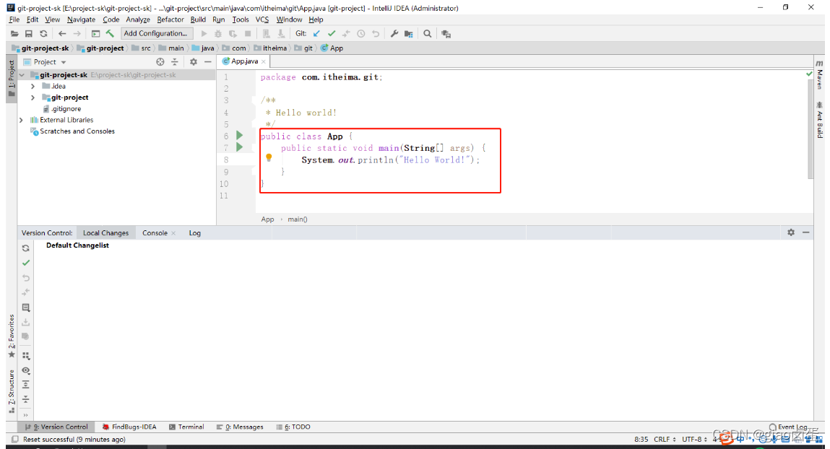Click main() in editor breadcrumb
The image size is (830, 449).
(298, 219)
